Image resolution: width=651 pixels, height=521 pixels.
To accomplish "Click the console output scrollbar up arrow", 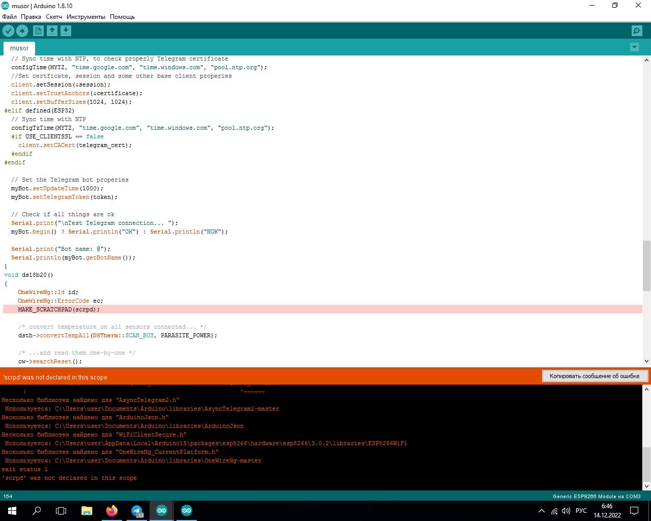I will tap(646, 390).
